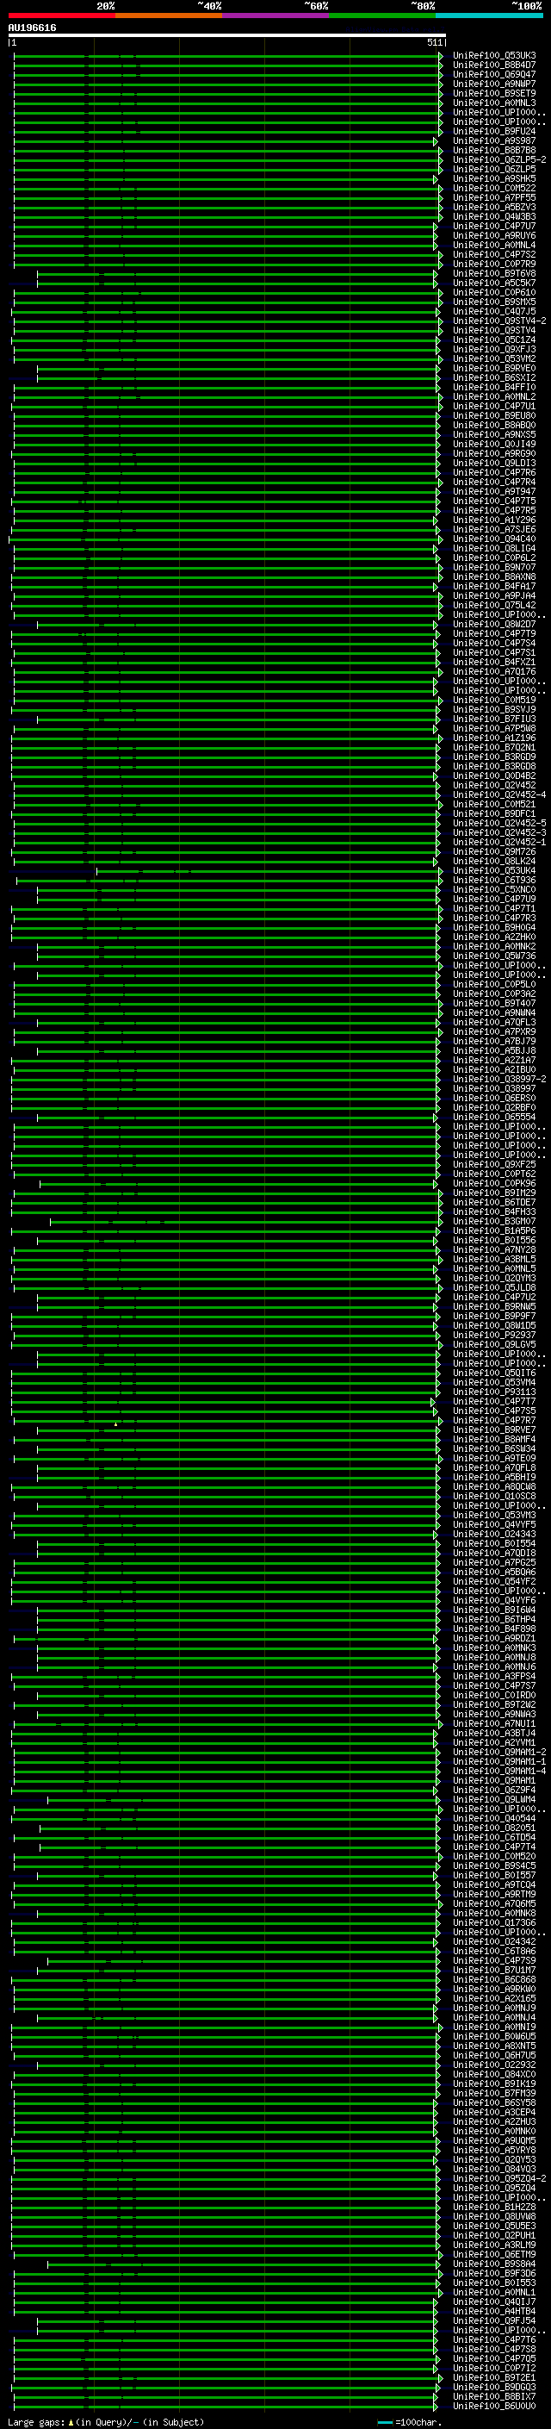551x2429 pixels.
Task: Select UniRef100_C0M522 label
Action: (494, 188)
